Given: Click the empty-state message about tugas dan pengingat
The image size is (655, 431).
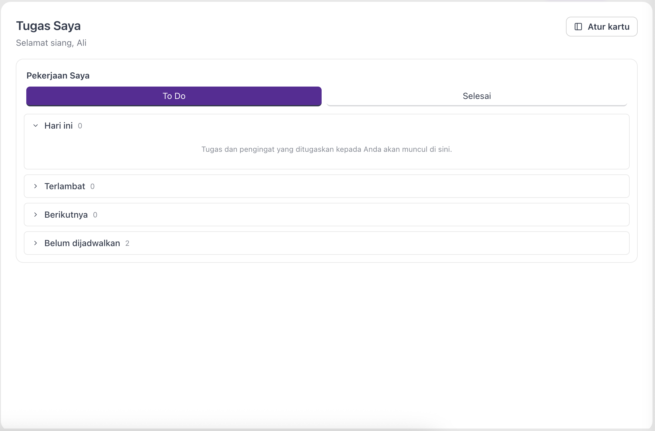Looking at the screenshot, I should tap(327, 149).
